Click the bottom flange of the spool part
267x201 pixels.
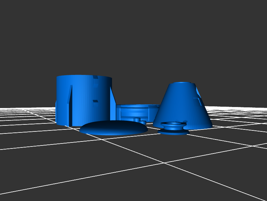(174, 132)
